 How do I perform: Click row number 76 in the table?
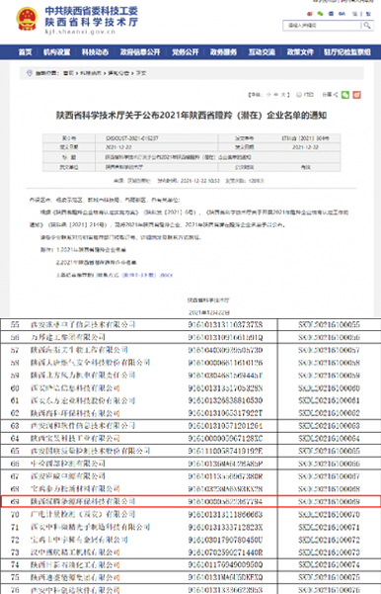tap(15, 590)
